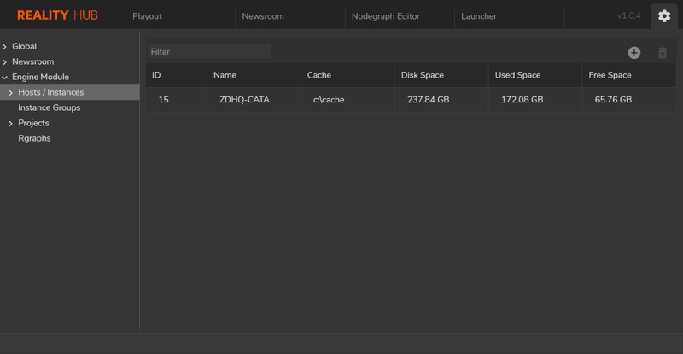Delete selected host with trash icon
This screenshot has height=354, width=683.
pyautogui.click(x=663, y=53)
